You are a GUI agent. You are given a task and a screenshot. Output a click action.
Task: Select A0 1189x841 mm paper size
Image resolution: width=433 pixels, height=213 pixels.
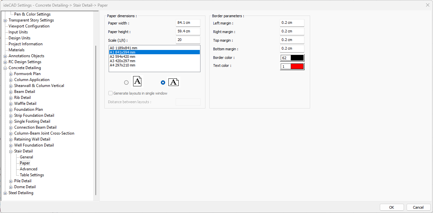click(x=124, y=48)
